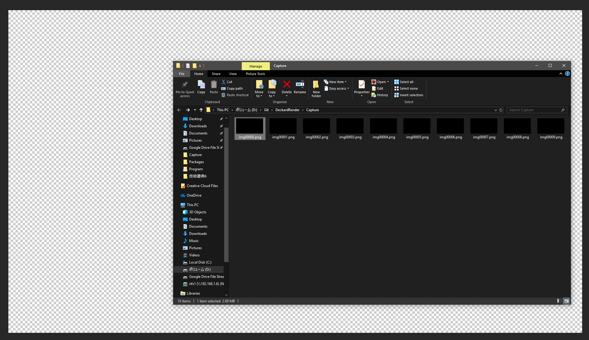This screenshot has height=340, width=589.
Task: Refresh the folder via address bar icon
Action: [501, 110]
